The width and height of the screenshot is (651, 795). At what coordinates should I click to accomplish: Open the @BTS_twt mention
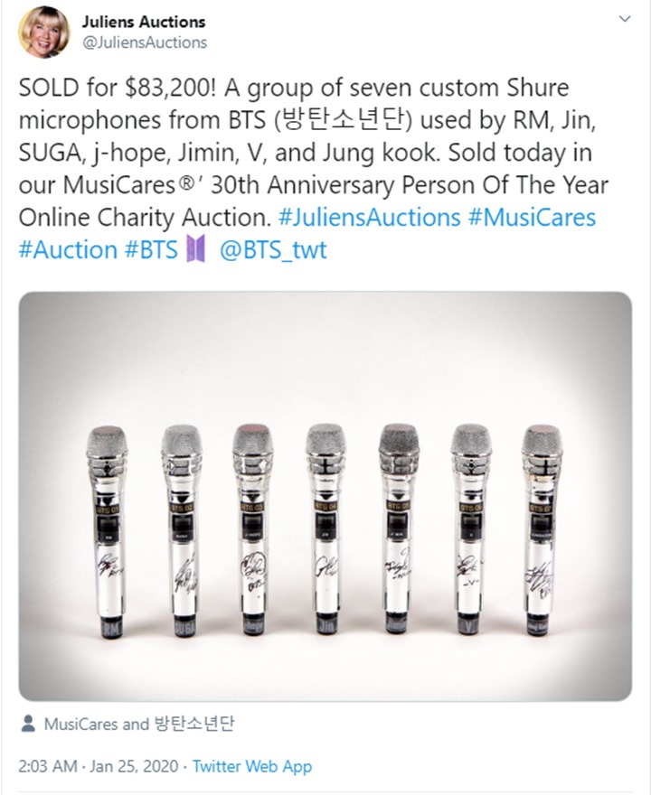tap(273, 250)
